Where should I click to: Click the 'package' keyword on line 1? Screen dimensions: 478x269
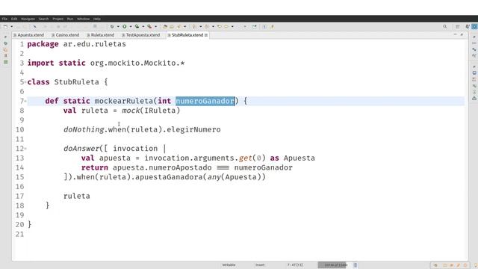click(43, 44)
